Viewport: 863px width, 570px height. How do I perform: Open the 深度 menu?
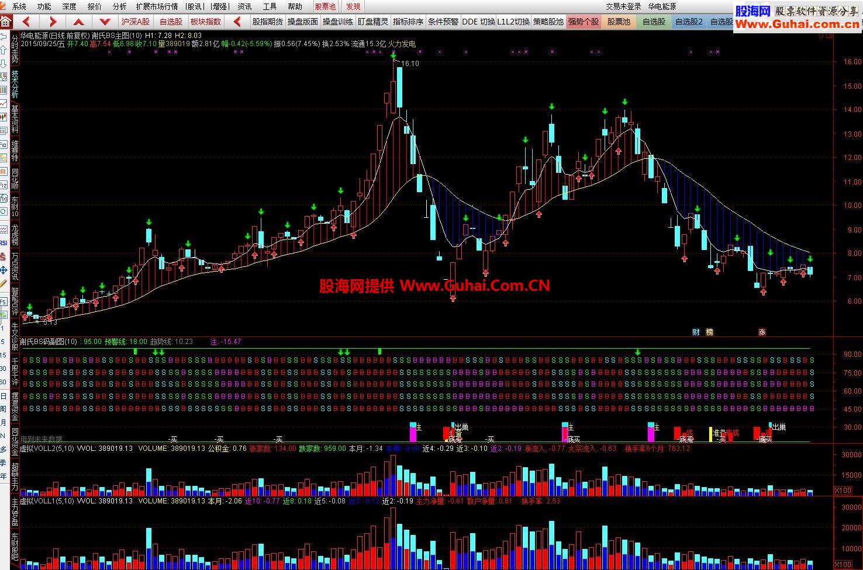[69, 6]
